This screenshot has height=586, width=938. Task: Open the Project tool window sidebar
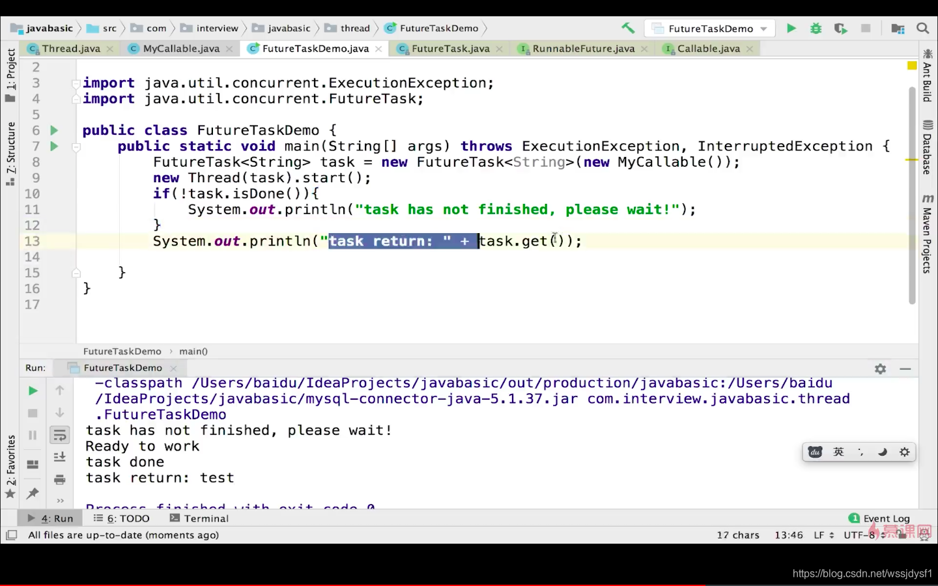click(x=10, y=75)
